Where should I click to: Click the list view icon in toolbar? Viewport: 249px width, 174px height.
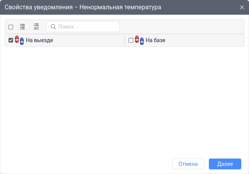pos(22,27)
